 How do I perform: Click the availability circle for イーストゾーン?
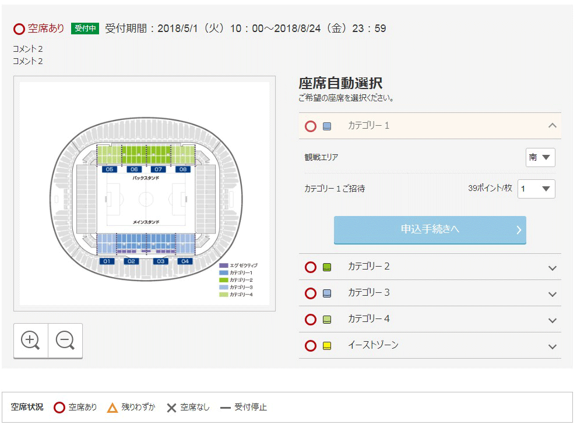[x=311, y=346]
